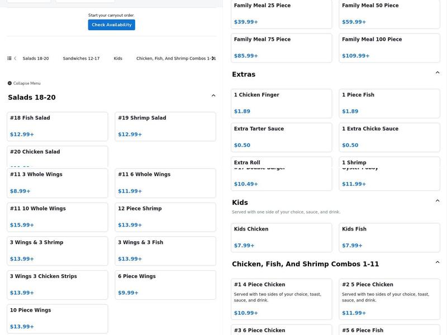Choose #1 4 Piece Chicken combo
This screenshot has width=447, height=335.
pos(281,299)
